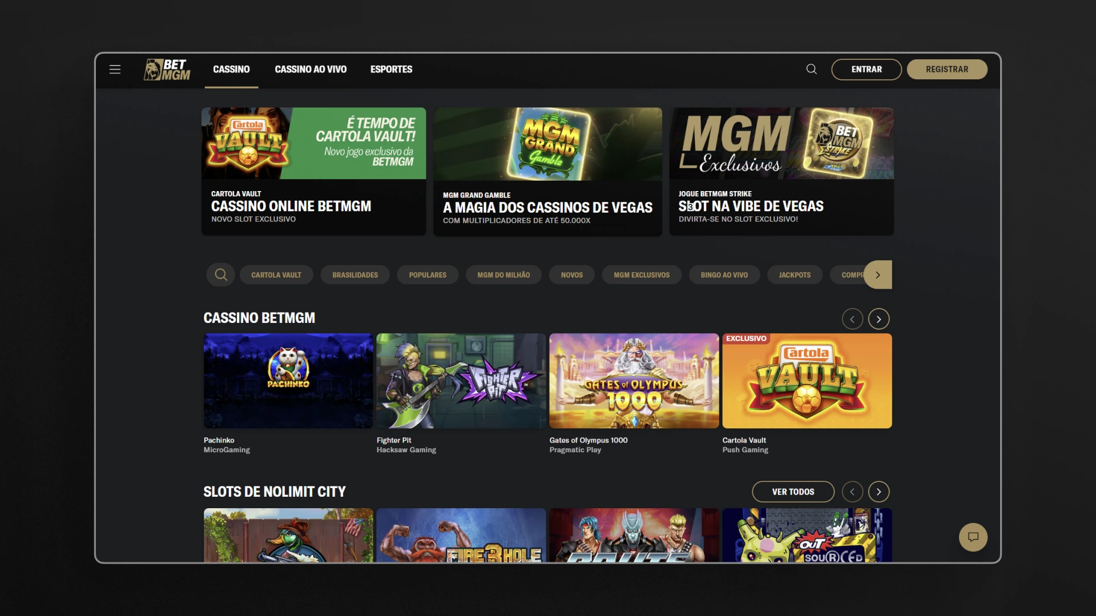The image size is (1096, 616).
Task: Open the exclusive Cartola Vault game thumbnail
Action: (x=807, y=381)
